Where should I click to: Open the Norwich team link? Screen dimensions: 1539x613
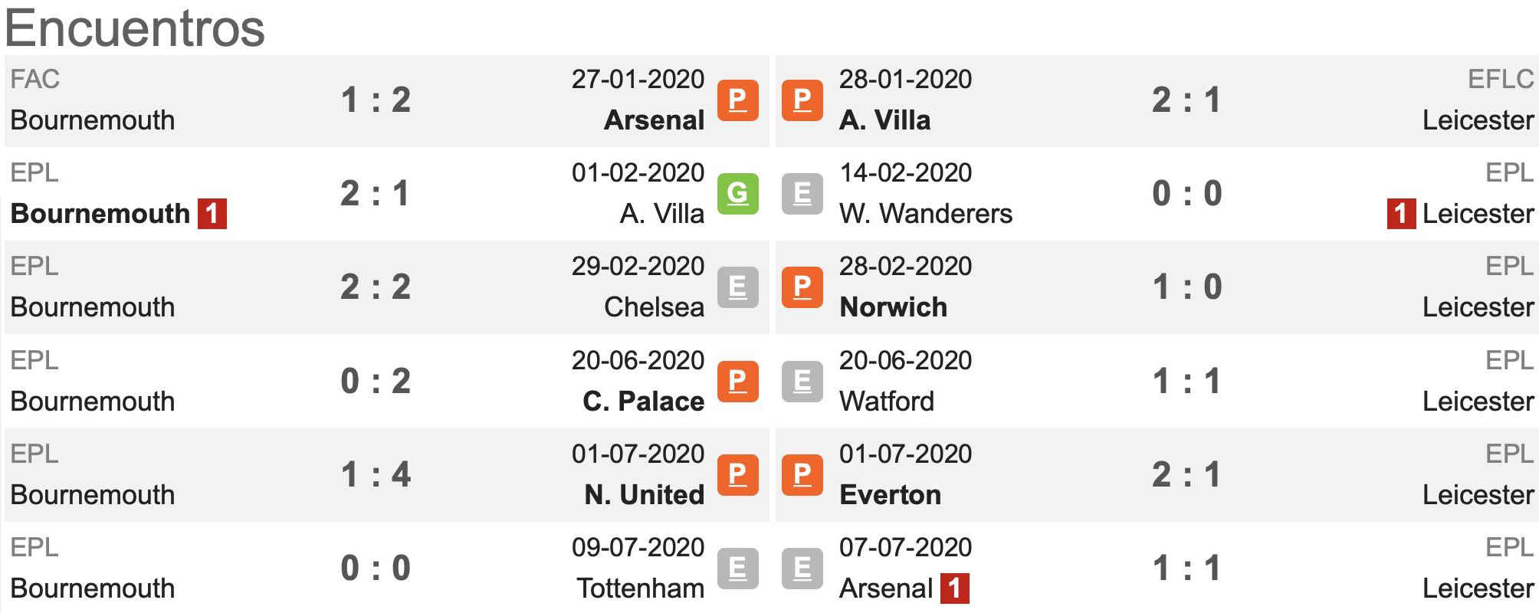tap(893, 307)
